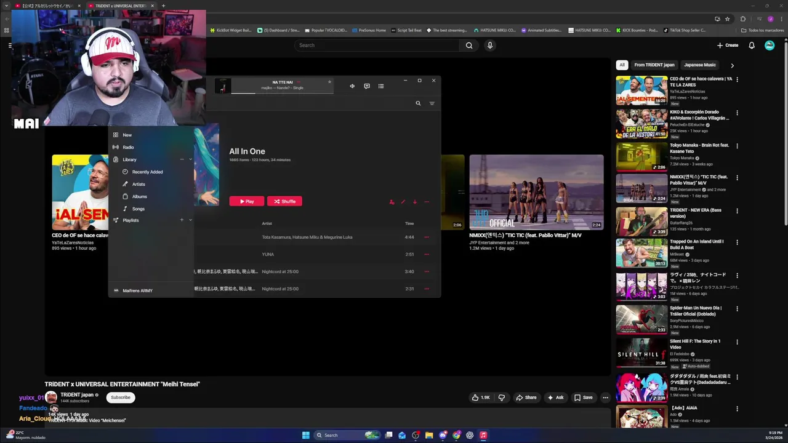The image size is (788, 443).
Task: Collapse the Library section chevron
Action: [x=190, y=159]
